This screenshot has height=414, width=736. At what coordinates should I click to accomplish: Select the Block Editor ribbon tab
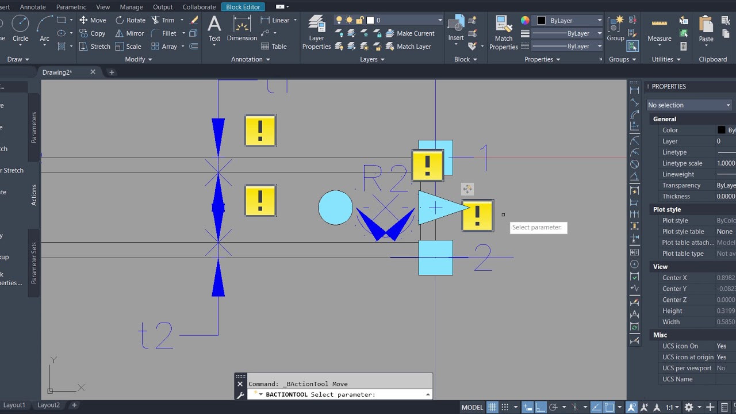pos(243,7)
